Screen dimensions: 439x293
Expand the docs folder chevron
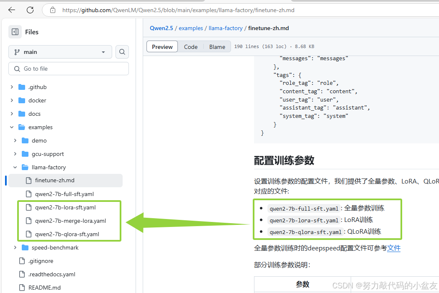12,114
